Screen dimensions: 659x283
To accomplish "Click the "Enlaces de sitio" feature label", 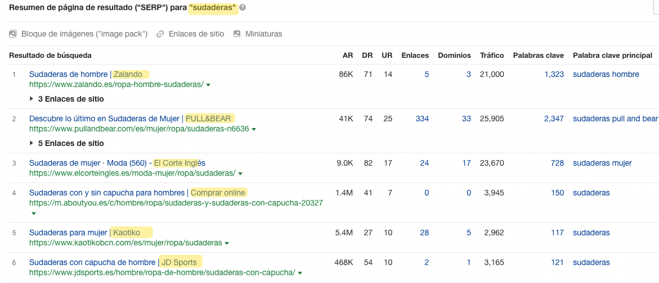I will 196,34.
